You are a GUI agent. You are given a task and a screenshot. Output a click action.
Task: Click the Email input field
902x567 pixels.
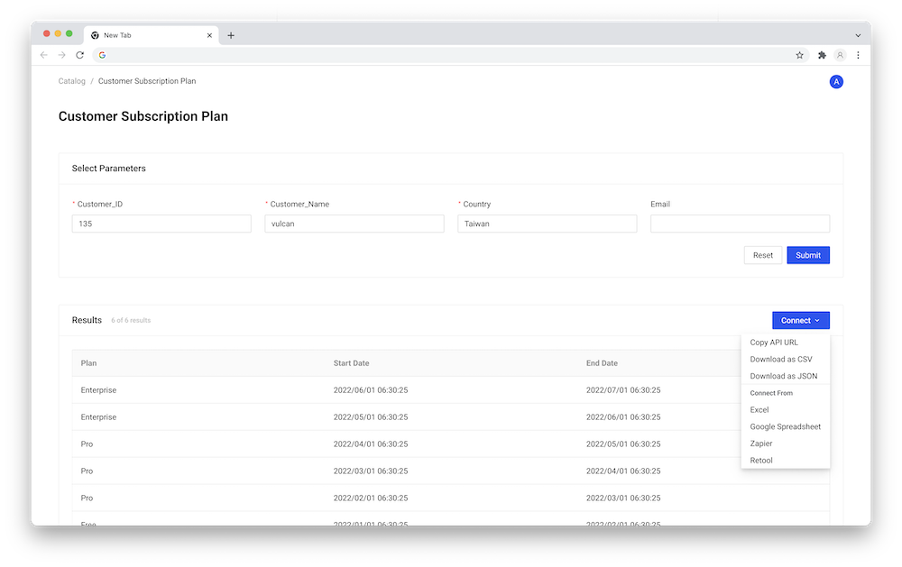tap(740, 224)
